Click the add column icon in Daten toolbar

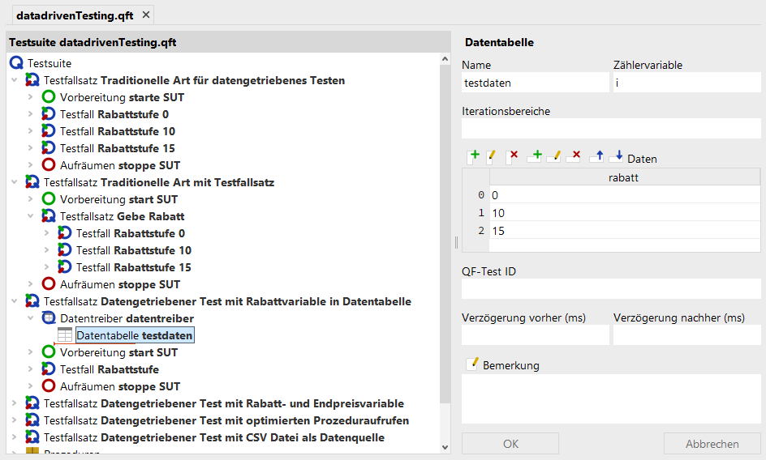473,156
